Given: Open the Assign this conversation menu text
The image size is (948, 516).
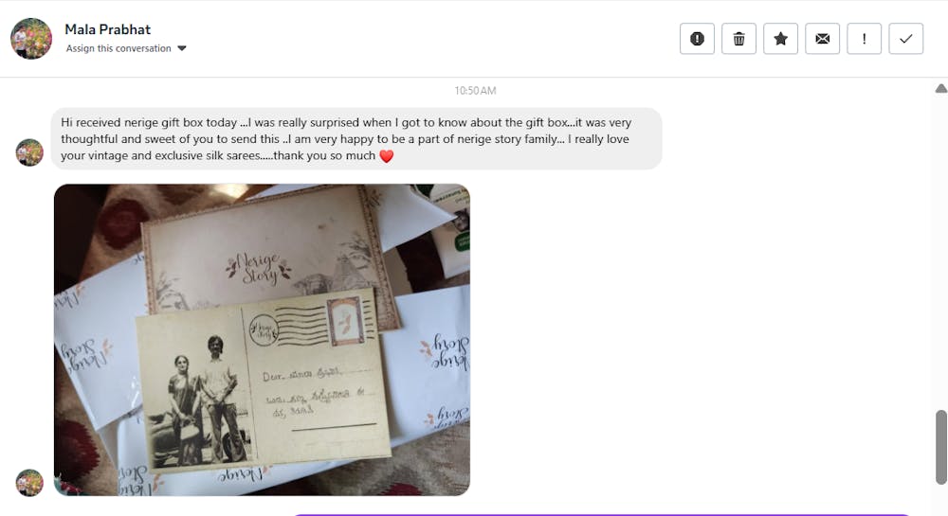Looking at the screenshot, I should tap(118, 48).
